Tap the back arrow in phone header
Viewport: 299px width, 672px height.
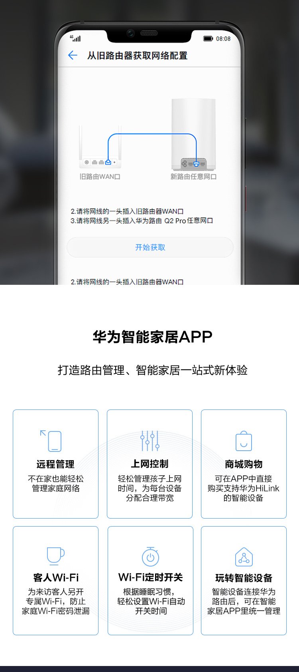[73, 55]
